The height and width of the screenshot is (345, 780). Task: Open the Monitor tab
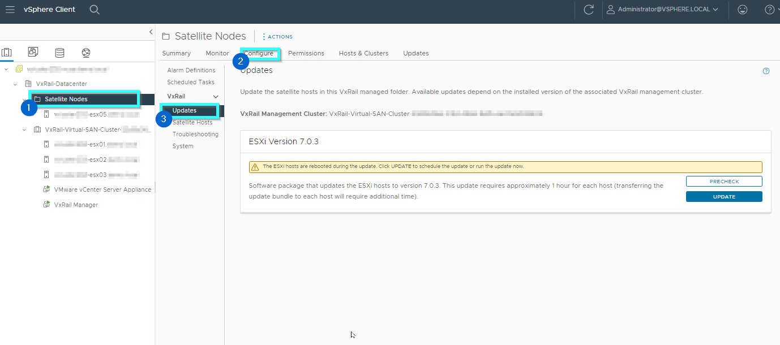[x=217, y=53]
